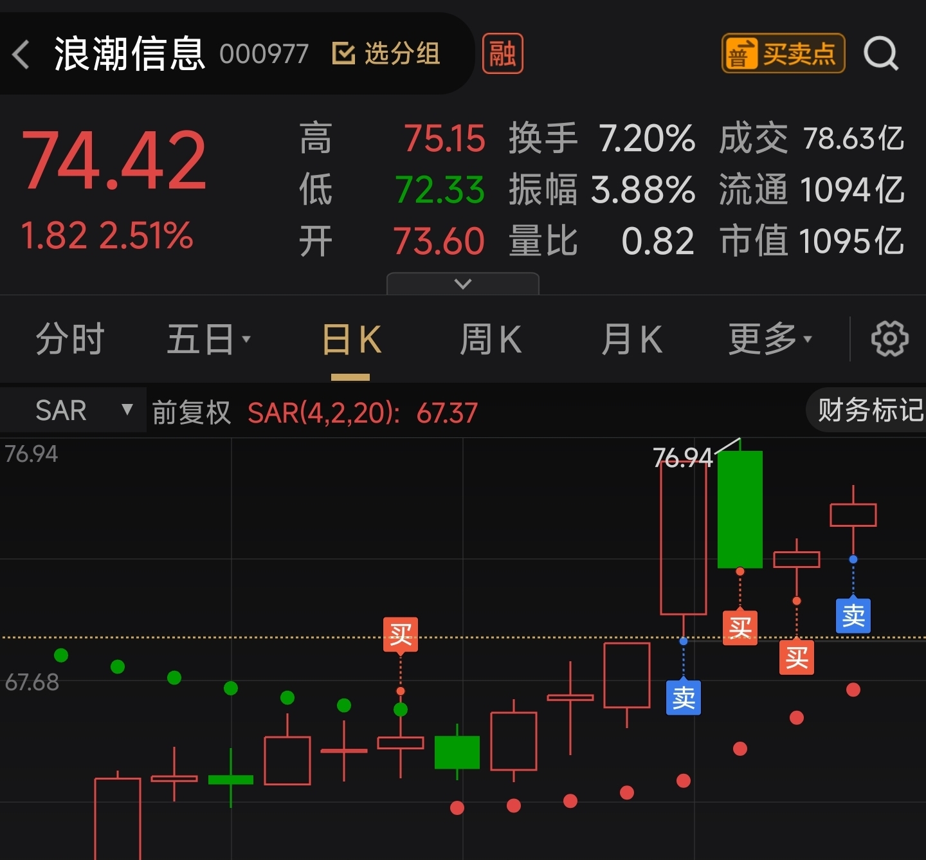Click the 流通 value 1094亿
The height and width of the screenshot is (860, 926).
(852, 190)
